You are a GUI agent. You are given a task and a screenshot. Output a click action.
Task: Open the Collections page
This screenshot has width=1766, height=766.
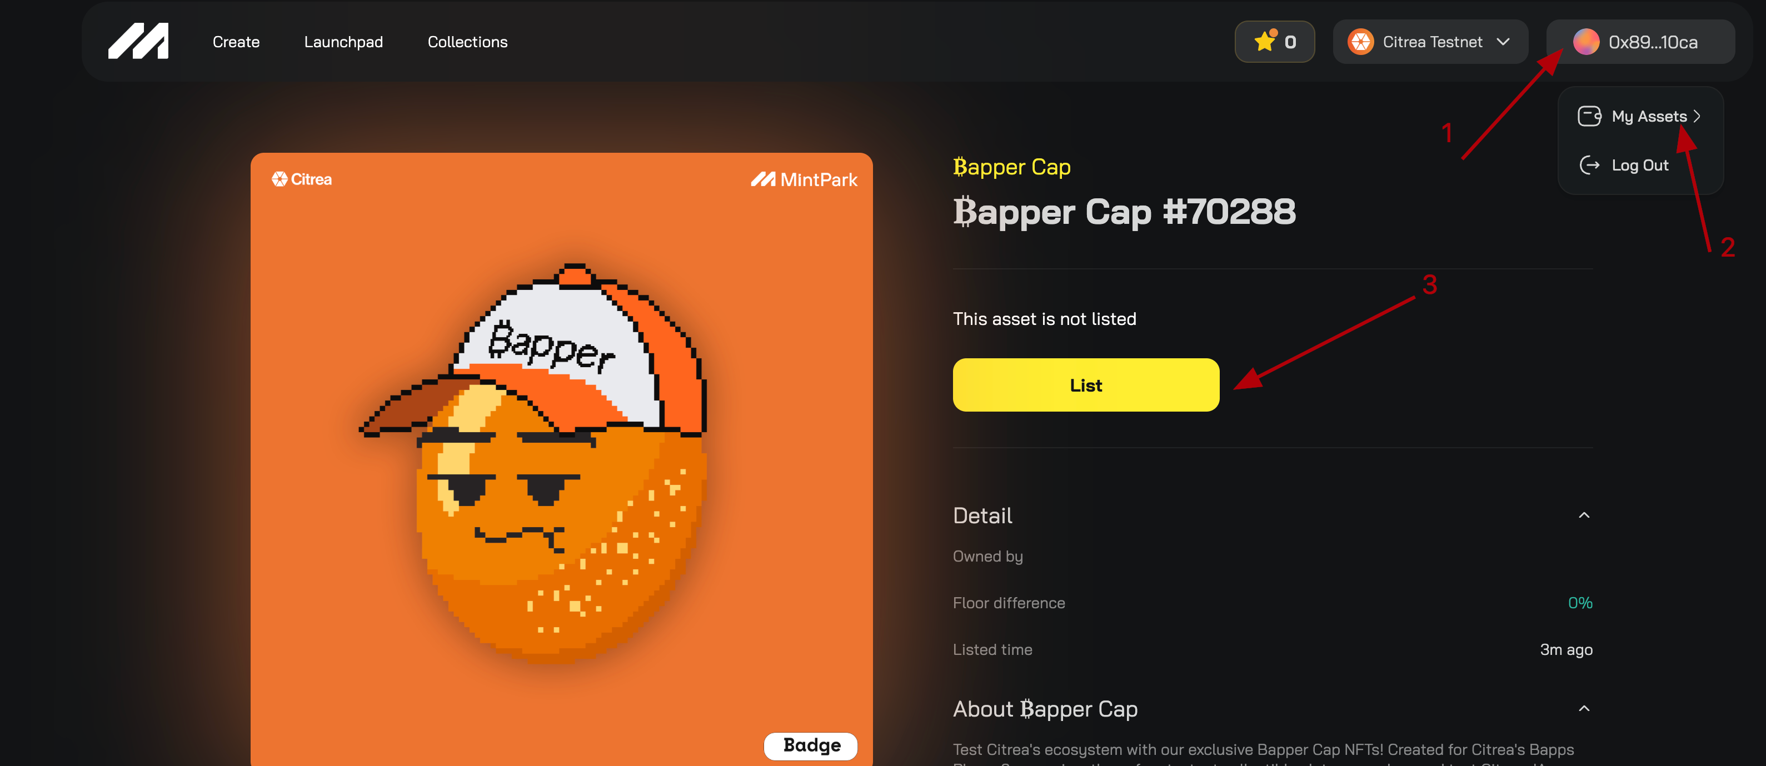tap(467, 42)
